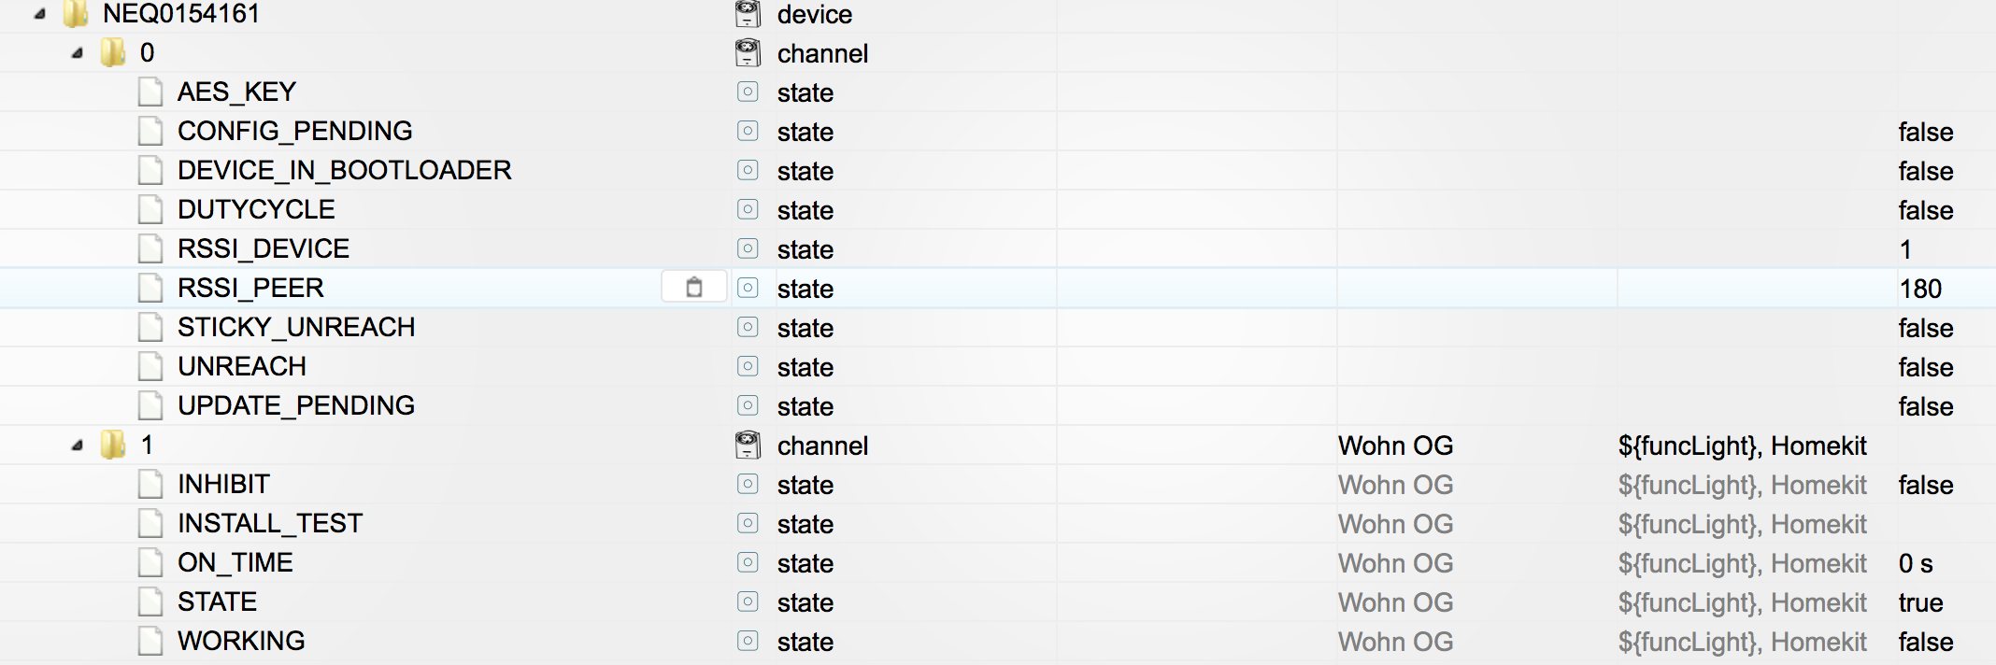Click the state icon in the AES_KEY row
The image size is (1996, 665).
pyautogui.click(x=748, y=92)
